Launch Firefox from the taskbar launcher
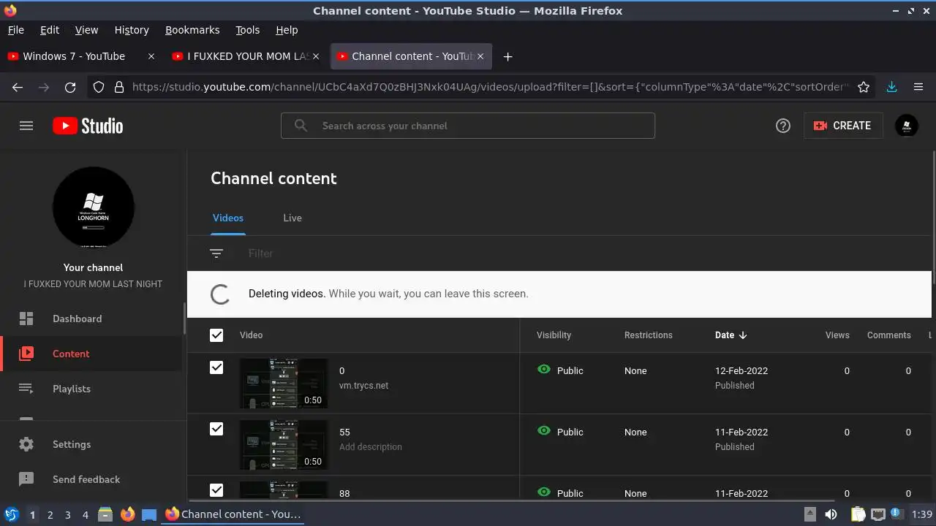 click(127, 514)
